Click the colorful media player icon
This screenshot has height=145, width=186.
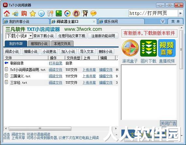[x=67, y=13]
